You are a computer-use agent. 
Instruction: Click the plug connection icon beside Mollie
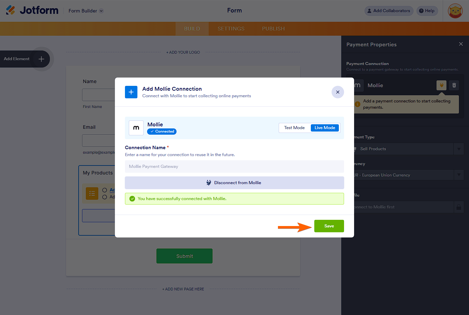(441, 85)
